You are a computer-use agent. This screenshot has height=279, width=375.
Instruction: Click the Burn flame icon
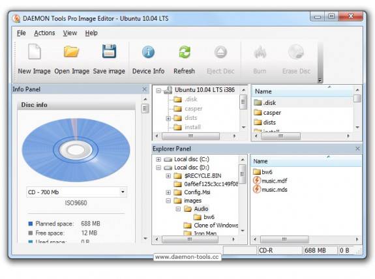[x=260, y=52]
